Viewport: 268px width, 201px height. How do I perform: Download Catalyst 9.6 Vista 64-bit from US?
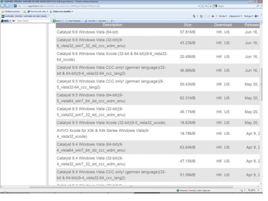[x=227, y=32]
